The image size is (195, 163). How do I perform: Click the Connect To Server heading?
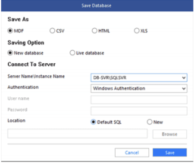click(x=31, y=64)
